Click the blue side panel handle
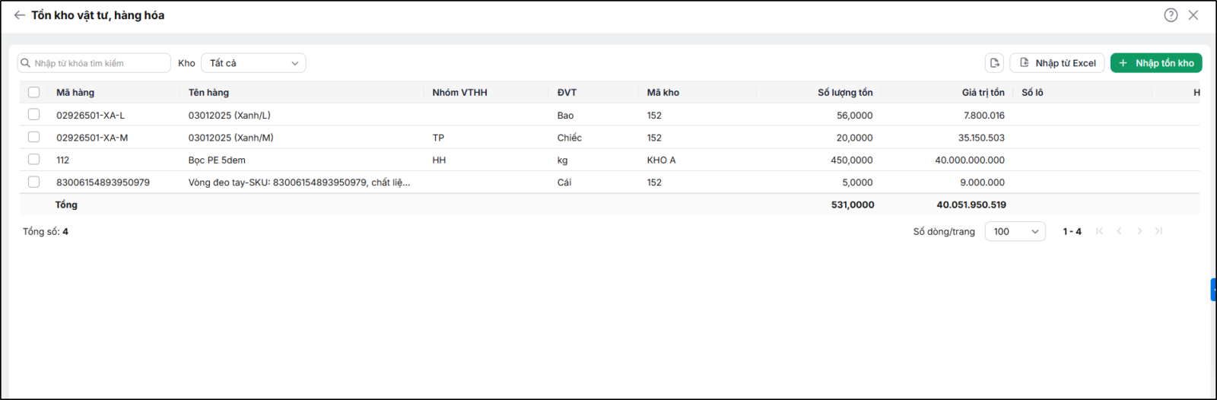The image size is (1217, 400). [1214, 290]
